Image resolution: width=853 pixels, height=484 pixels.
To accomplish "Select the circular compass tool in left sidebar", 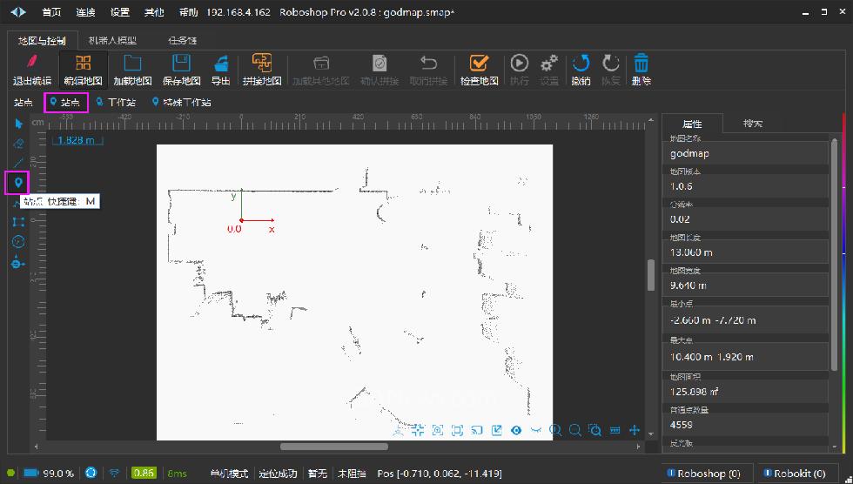I will (x=18, y=241).
